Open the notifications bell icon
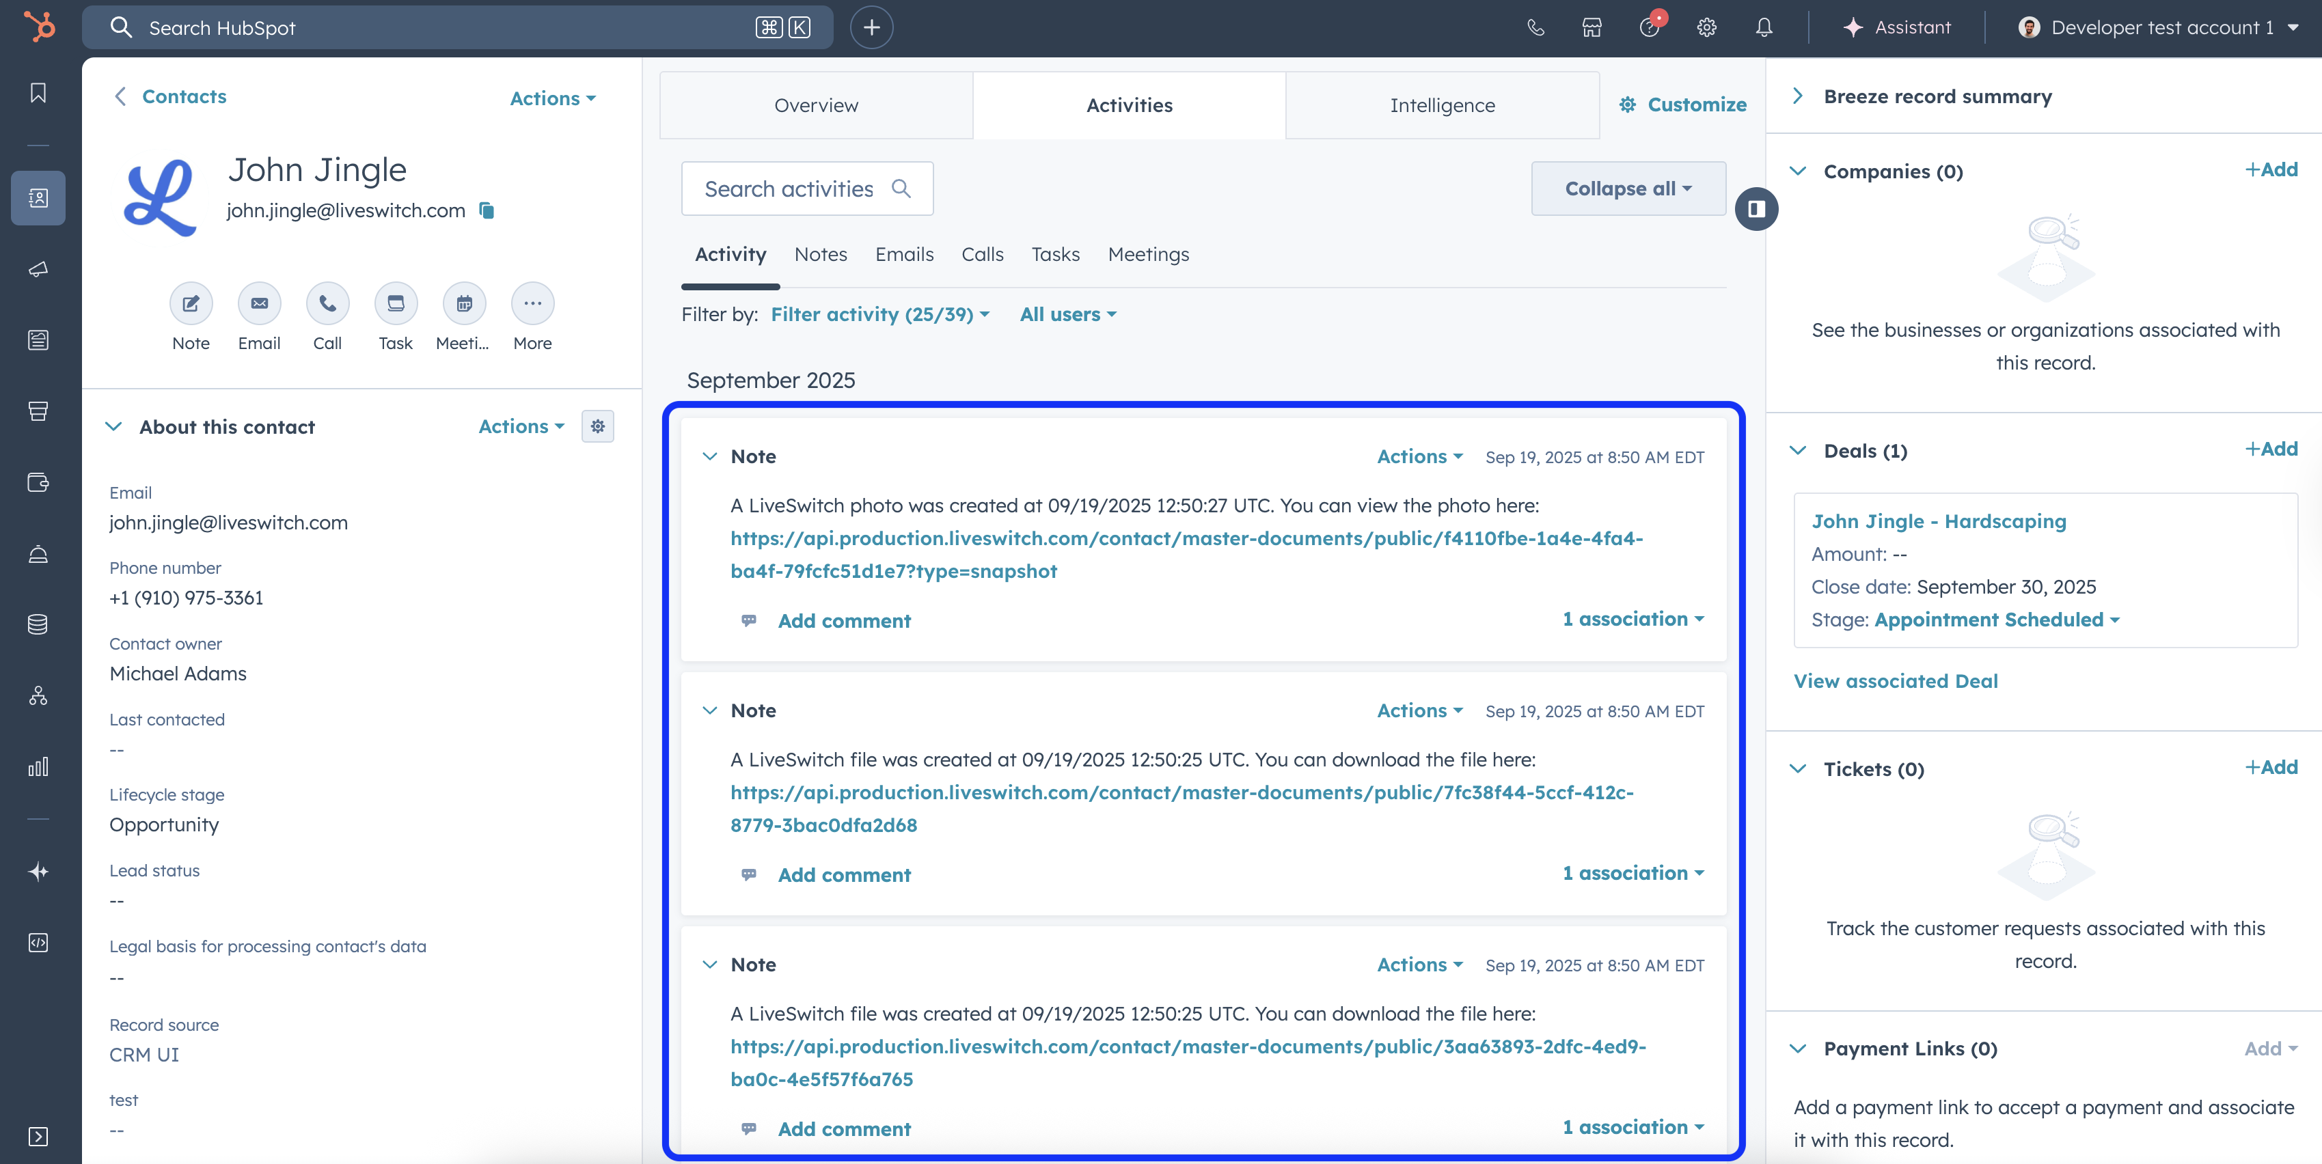 tap(1763, 27)
